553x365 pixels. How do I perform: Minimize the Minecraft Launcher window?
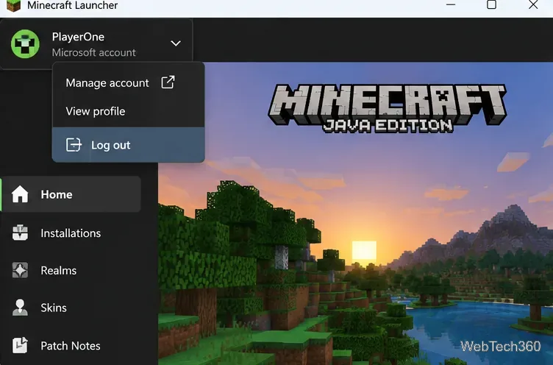pos(451,5)
